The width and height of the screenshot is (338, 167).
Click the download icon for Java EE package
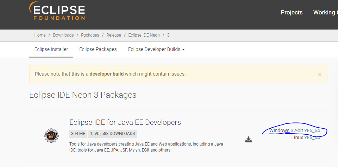pos(249,140)
